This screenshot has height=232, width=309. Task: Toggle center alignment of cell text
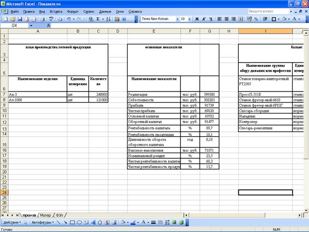coord(227,19)
